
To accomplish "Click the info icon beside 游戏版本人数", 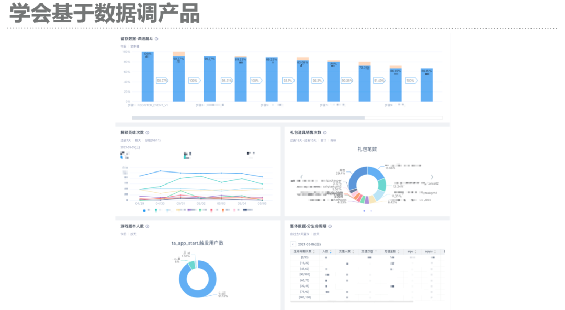I will (148, 225).
